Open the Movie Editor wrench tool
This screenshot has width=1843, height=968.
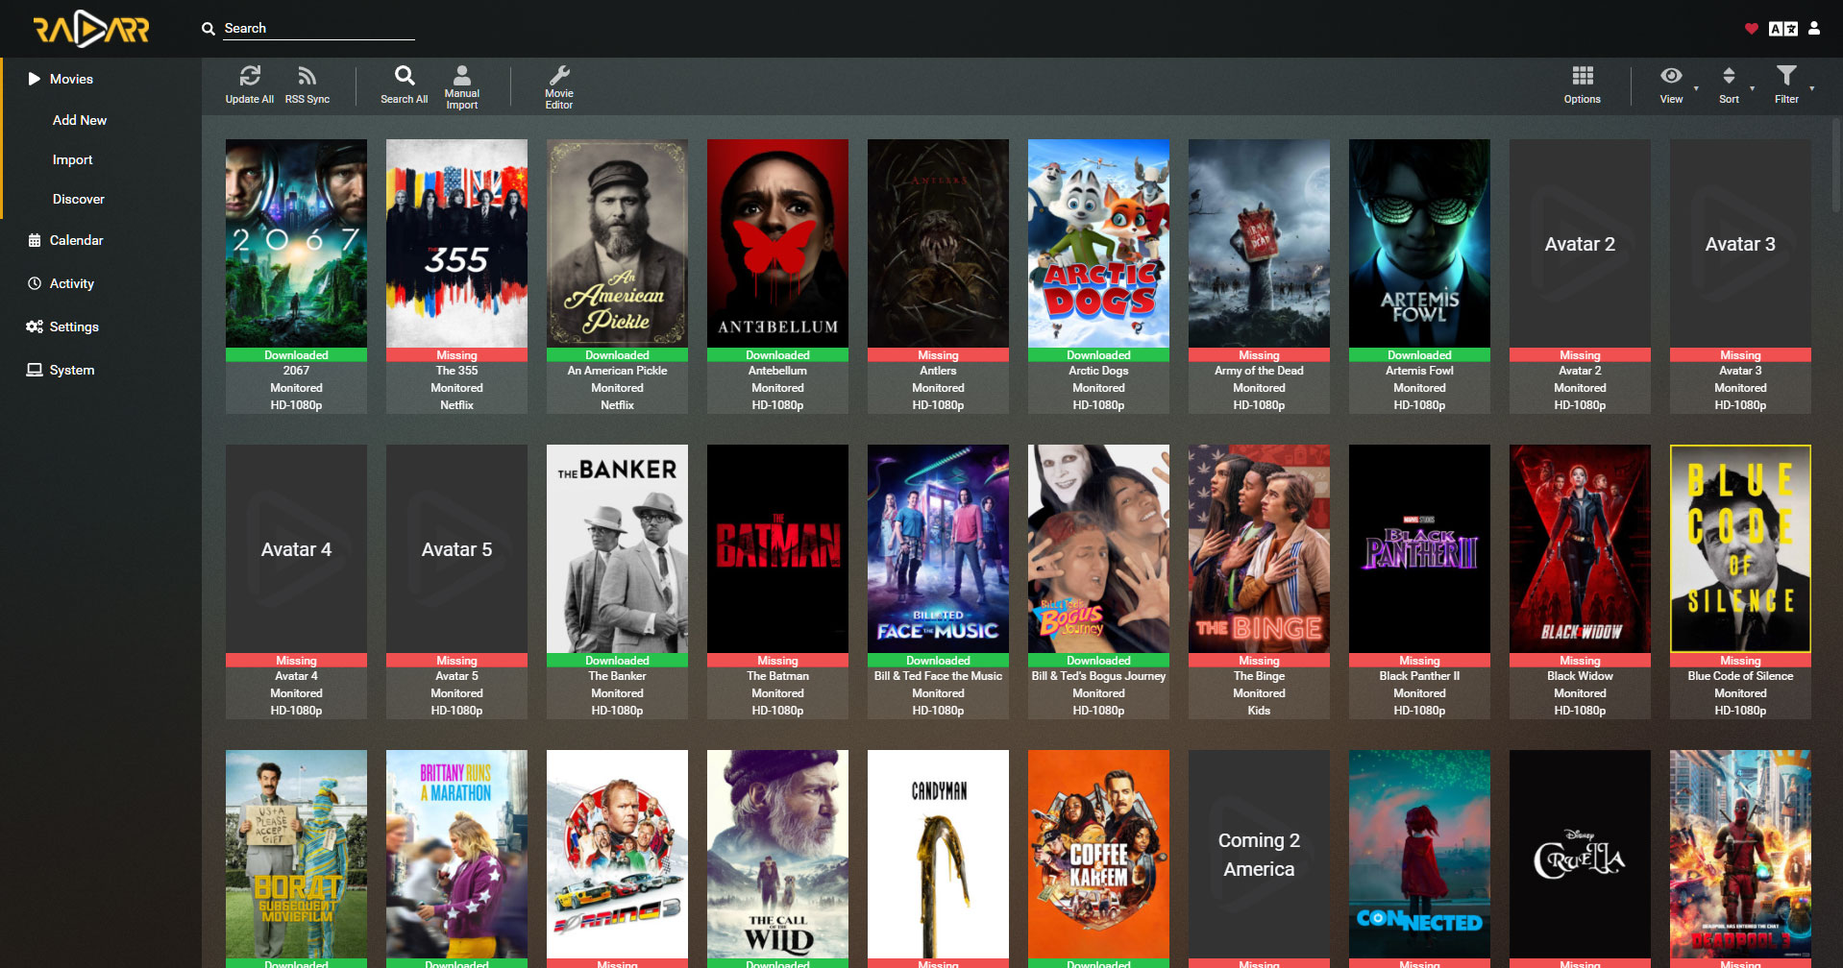(x=558, y=77)
